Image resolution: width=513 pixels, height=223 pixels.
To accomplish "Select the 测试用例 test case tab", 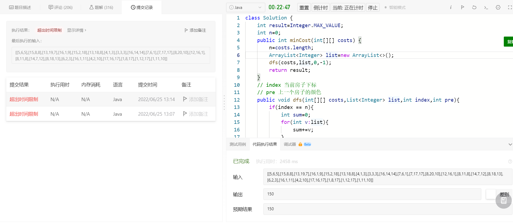I will click(x=238, y=144).
